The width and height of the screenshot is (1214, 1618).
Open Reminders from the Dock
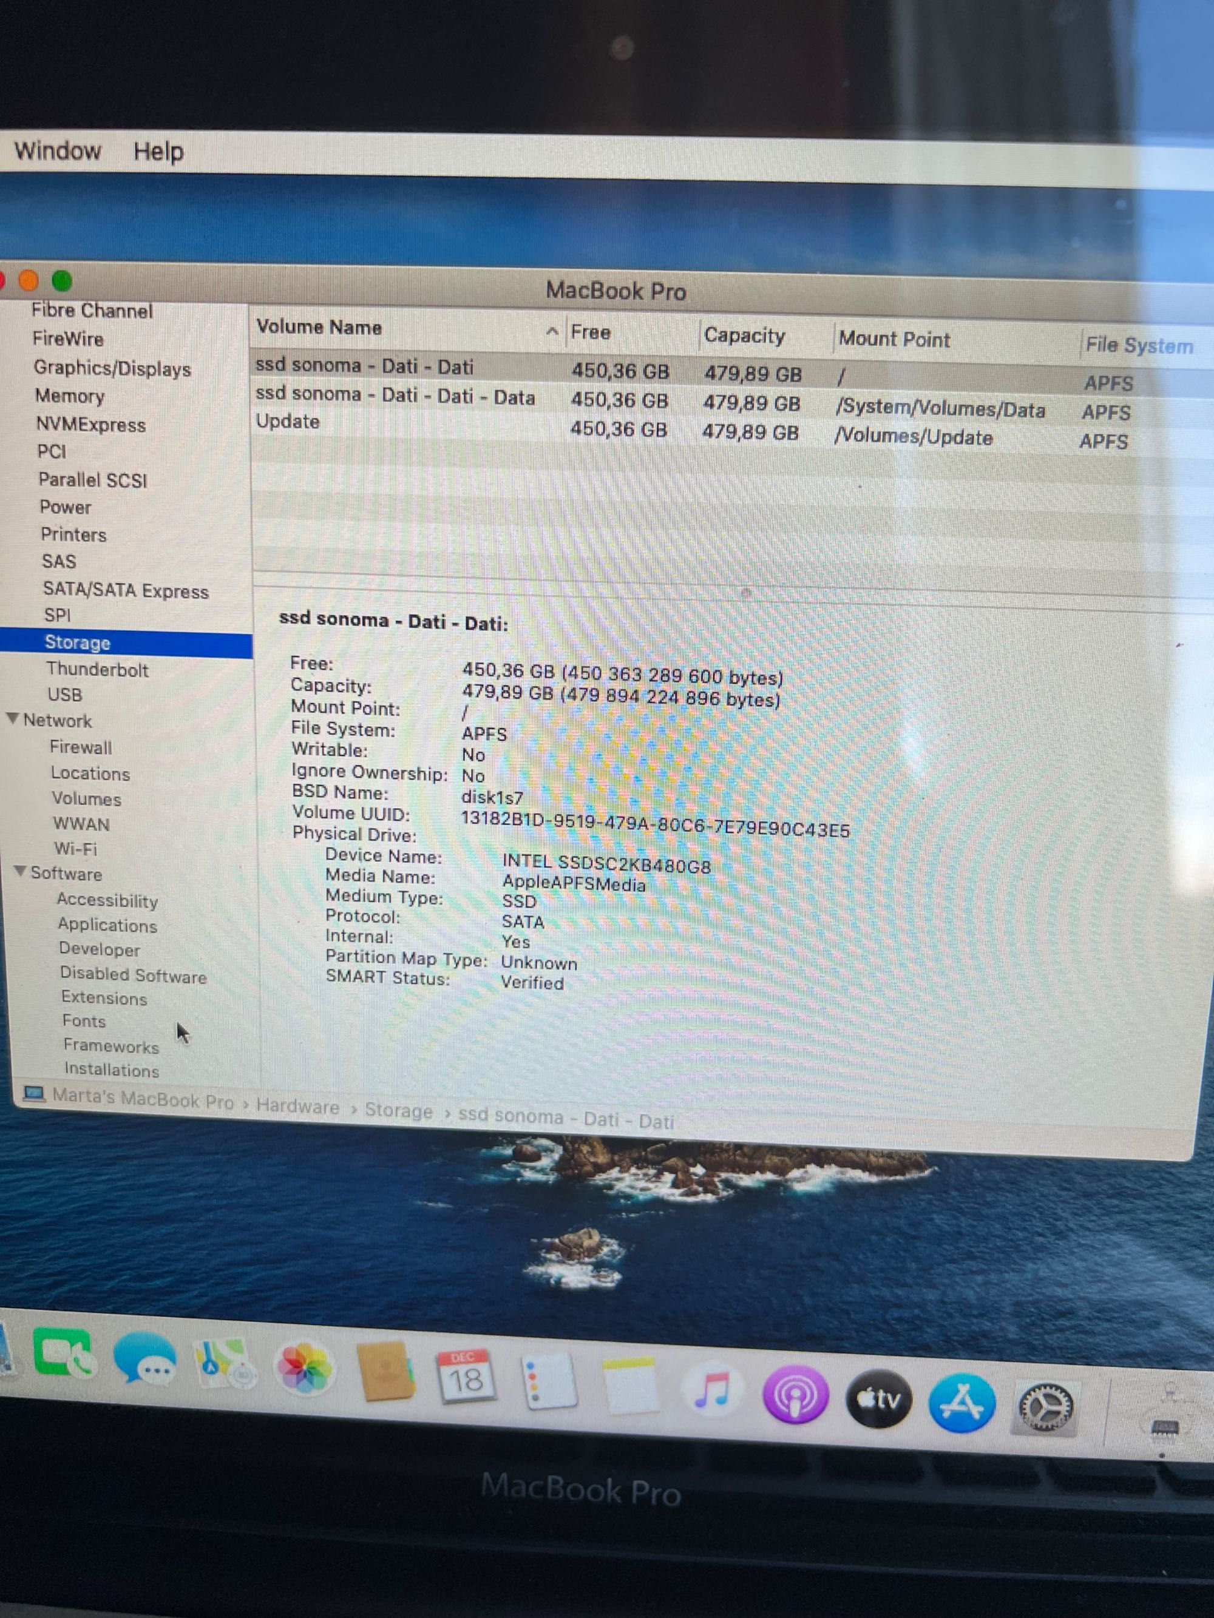(x=549, y=1382)
